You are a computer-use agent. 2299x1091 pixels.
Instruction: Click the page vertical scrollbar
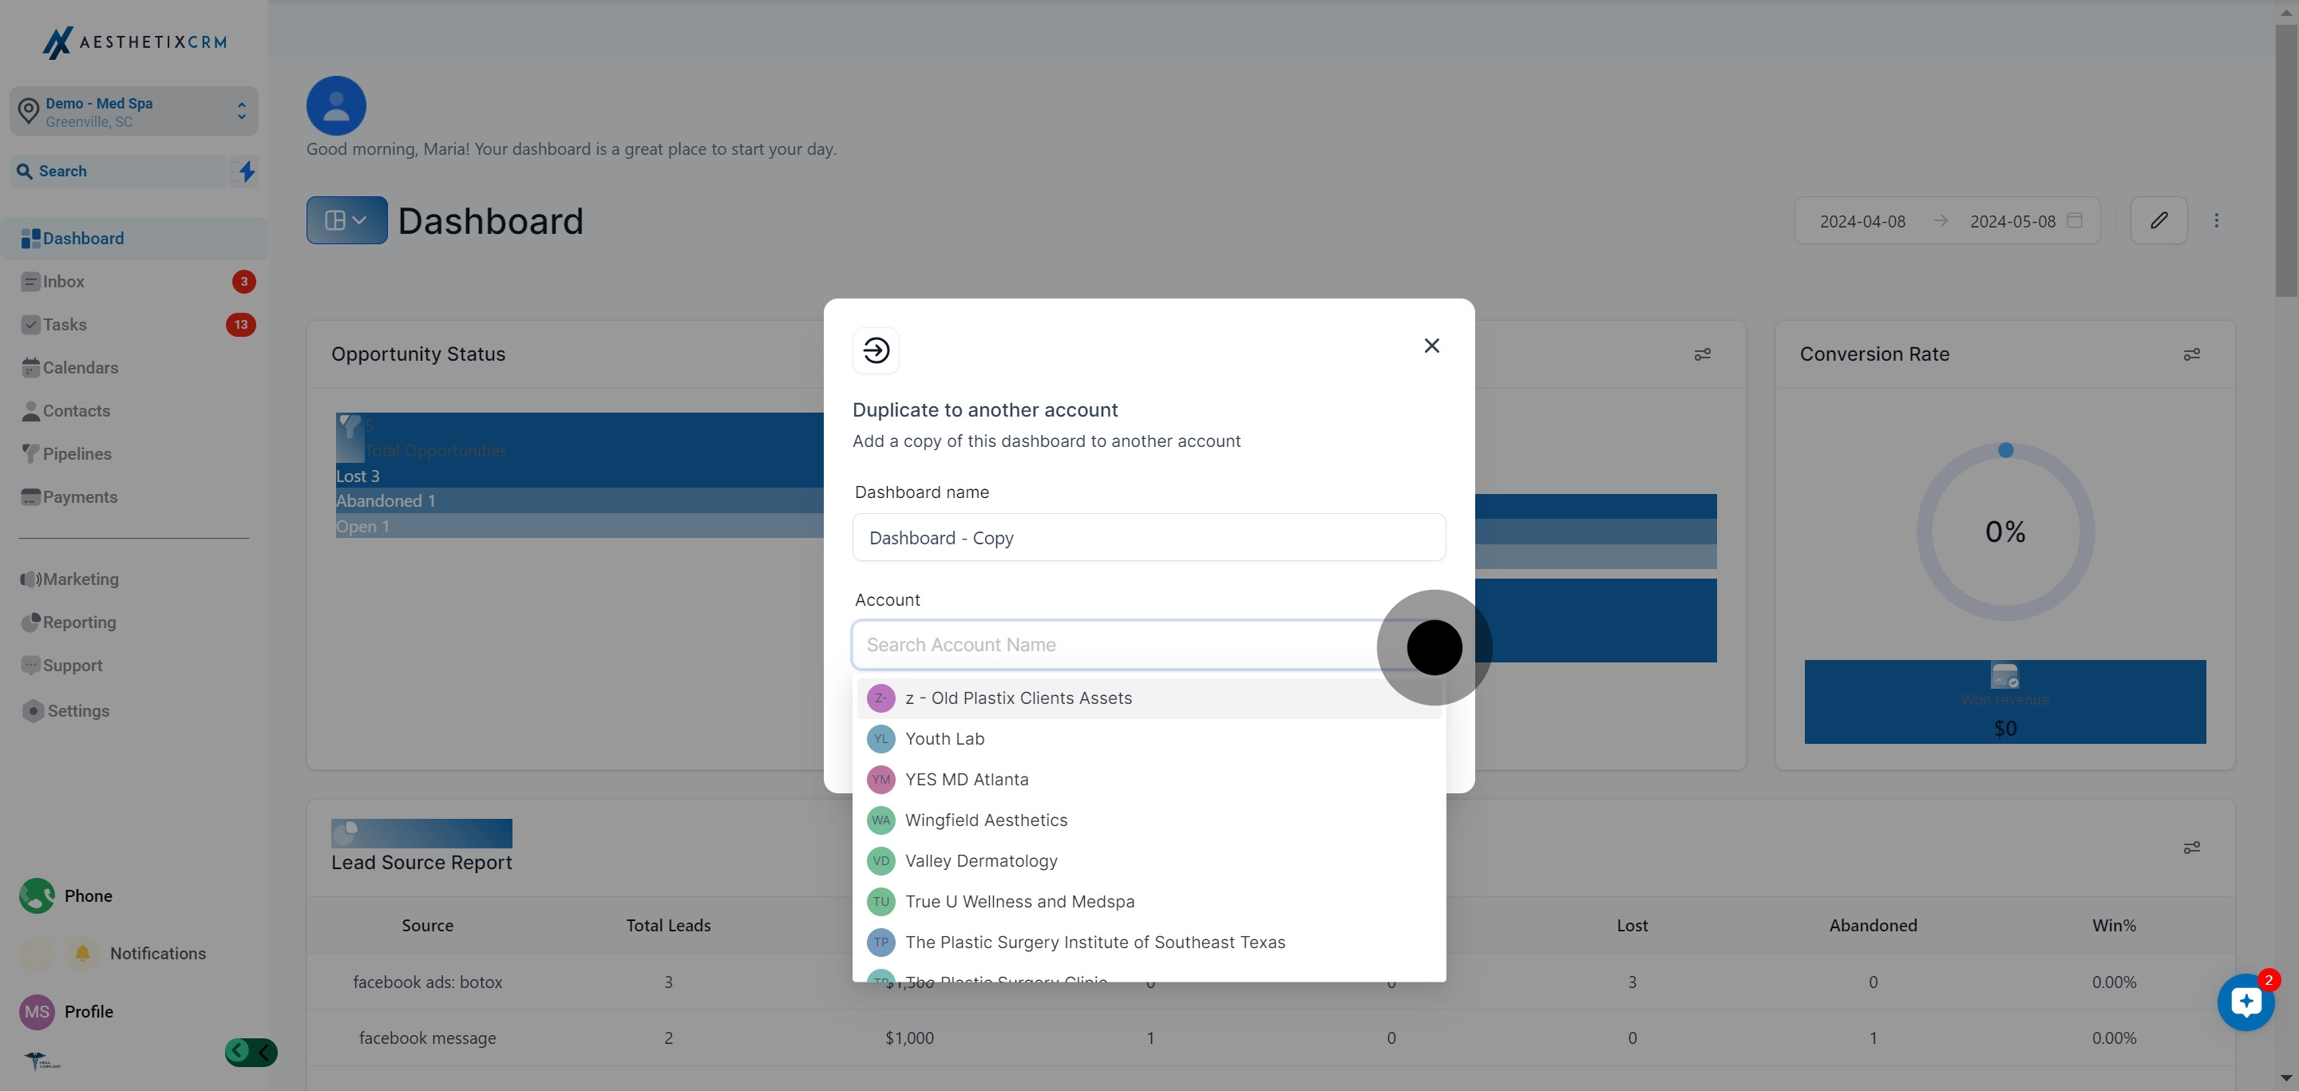(2285, 160)
